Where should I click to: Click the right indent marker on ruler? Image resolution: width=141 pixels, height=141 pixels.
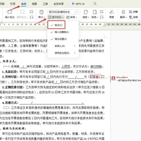104,25
